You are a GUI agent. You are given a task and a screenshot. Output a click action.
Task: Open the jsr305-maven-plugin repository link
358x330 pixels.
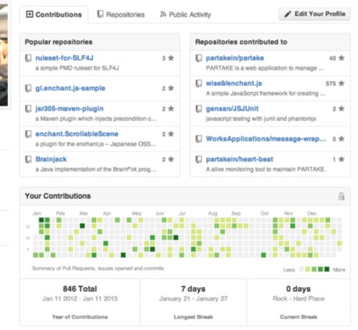pyautogui.click(x=69, y=109)
